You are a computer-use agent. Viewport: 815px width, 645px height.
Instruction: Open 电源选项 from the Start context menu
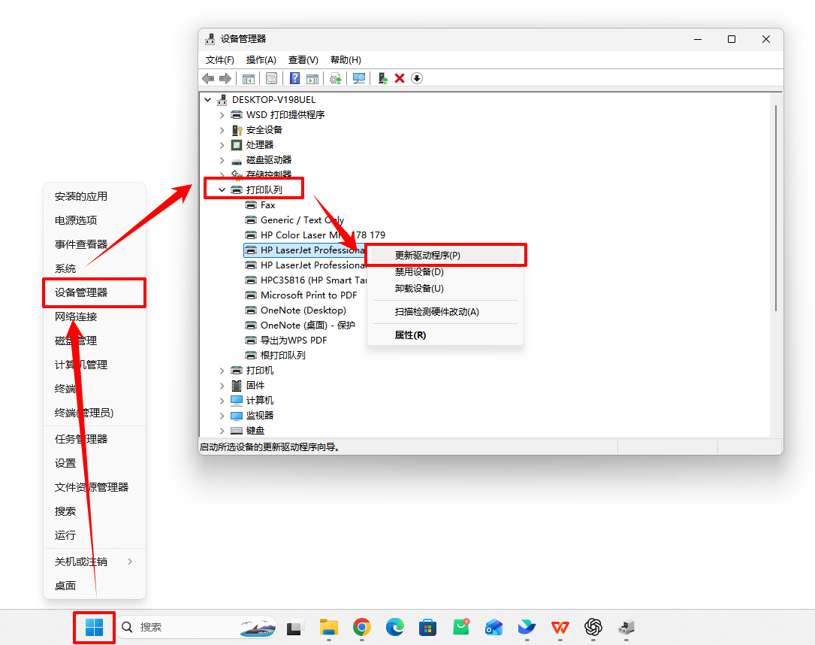click(94, 220)
